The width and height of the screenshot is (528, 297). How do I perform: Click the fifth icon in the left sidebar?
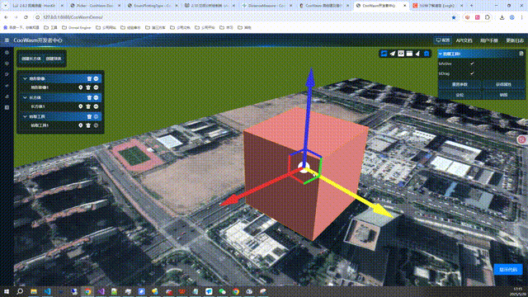[x=7, y=97]
